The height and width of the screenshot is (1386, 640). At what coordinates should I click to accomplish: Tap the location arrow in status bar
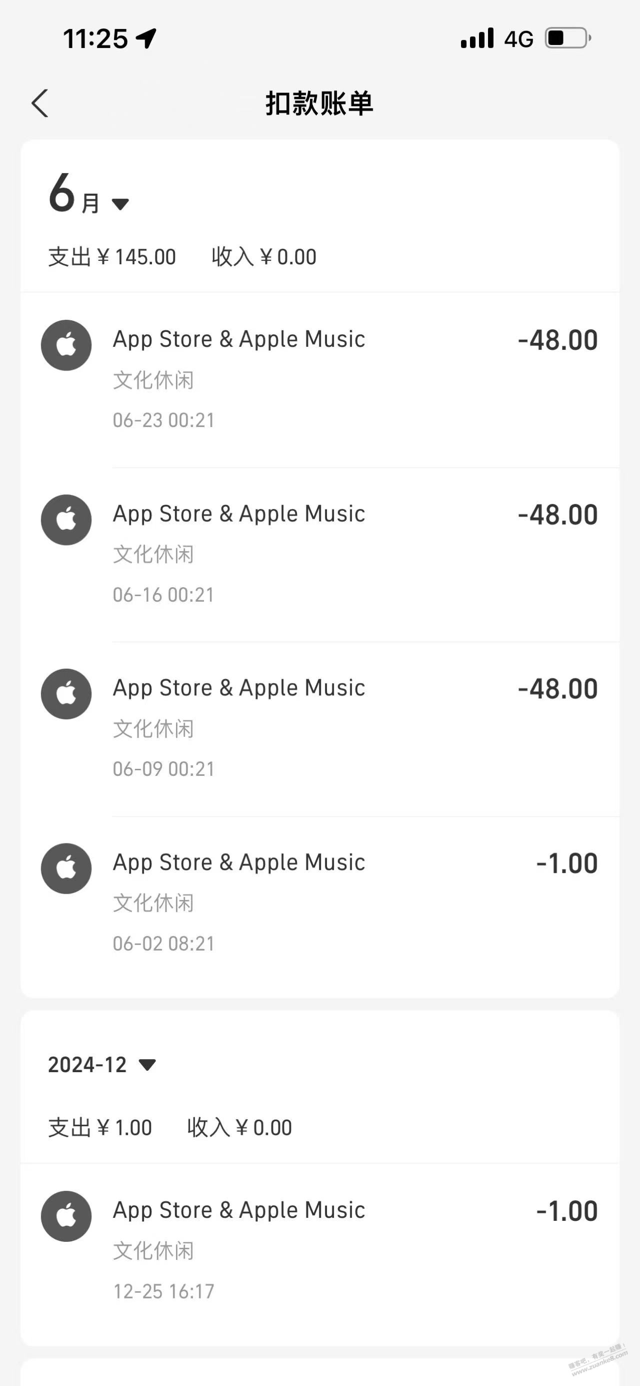click(146, 38)
